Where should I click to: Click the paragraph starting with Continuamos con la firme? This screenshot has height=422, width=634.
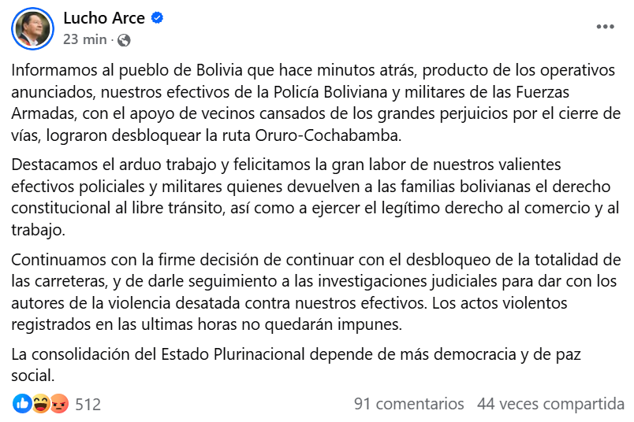click(315, 292)
